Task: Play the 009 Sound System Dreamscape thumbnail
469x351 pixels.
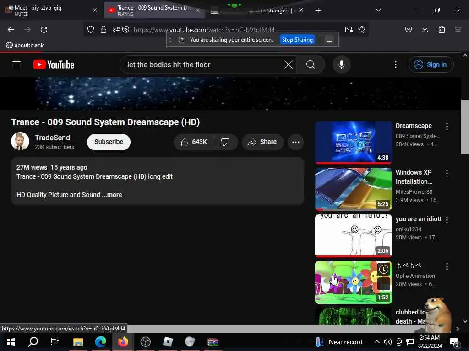Action: [353, 142]
